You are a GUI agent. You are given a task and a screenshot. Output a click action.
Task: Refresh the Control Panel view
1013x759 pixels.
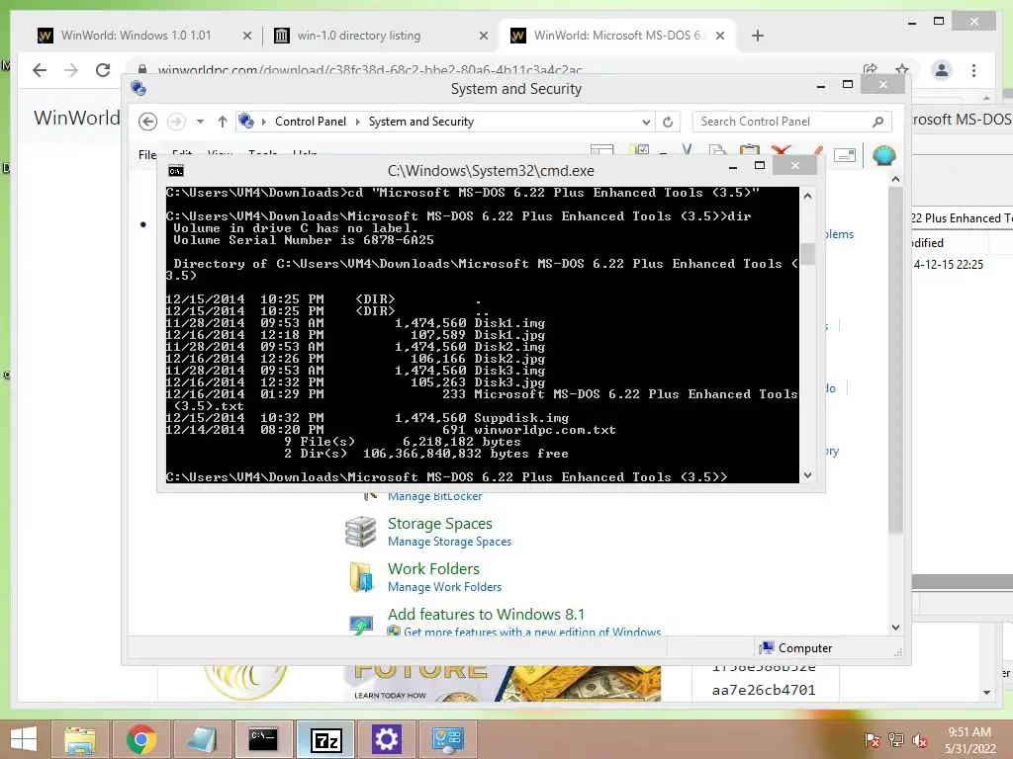click(x=668, y=122)
